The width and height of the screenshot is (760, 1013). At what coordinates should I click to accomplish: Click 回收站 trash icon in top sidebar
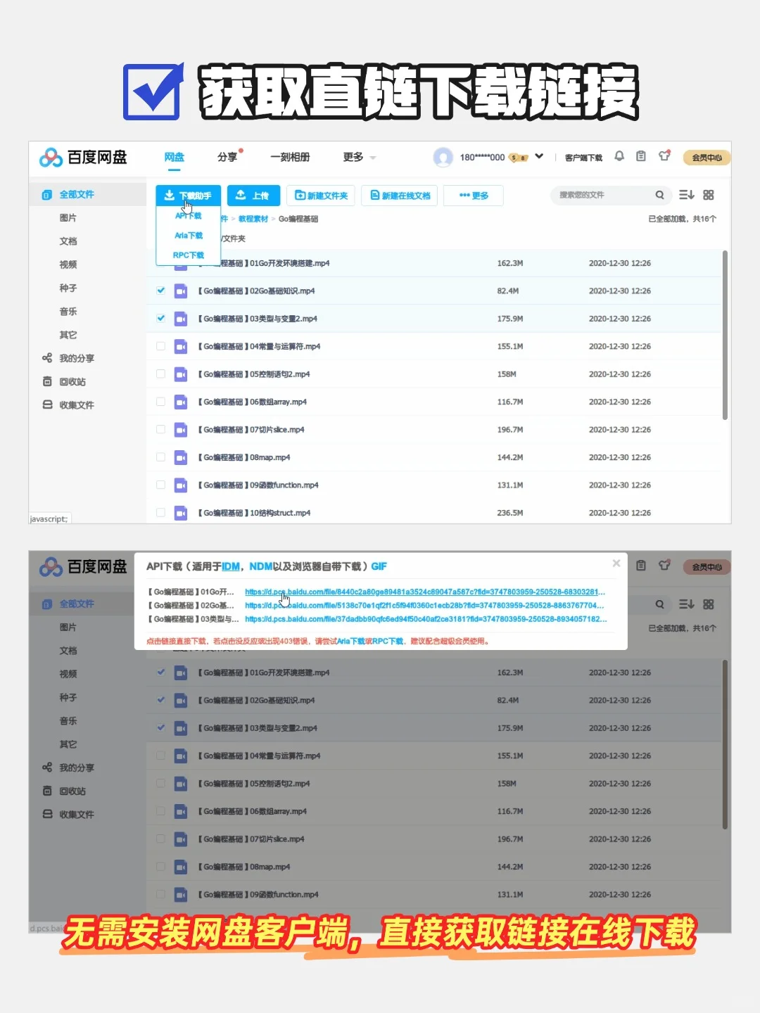[x=47, y=381]
